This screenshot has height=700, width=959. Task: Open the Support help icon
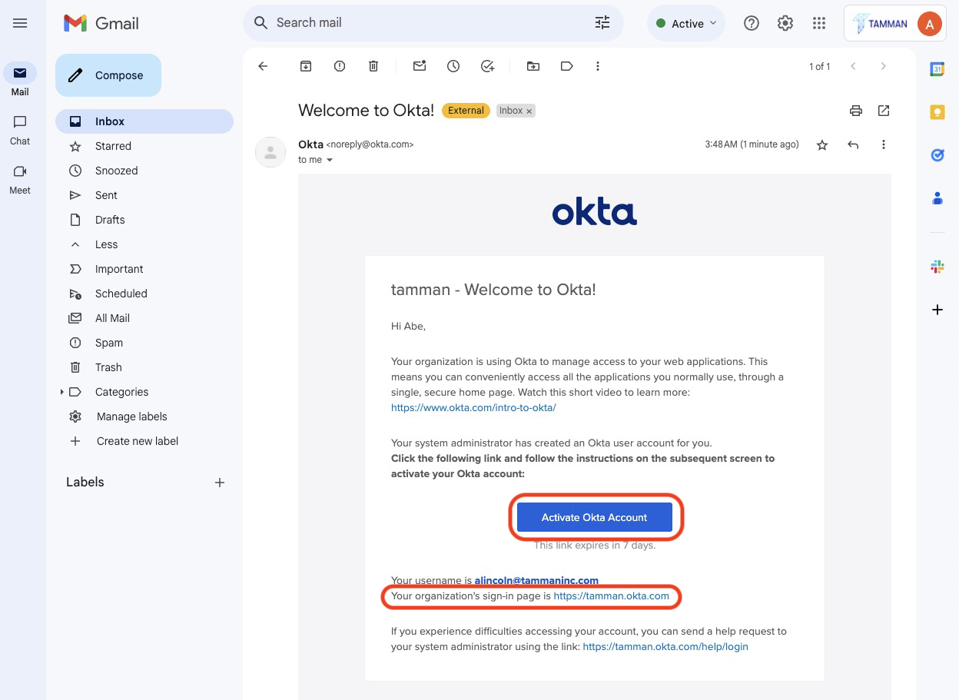pos(752,23)
